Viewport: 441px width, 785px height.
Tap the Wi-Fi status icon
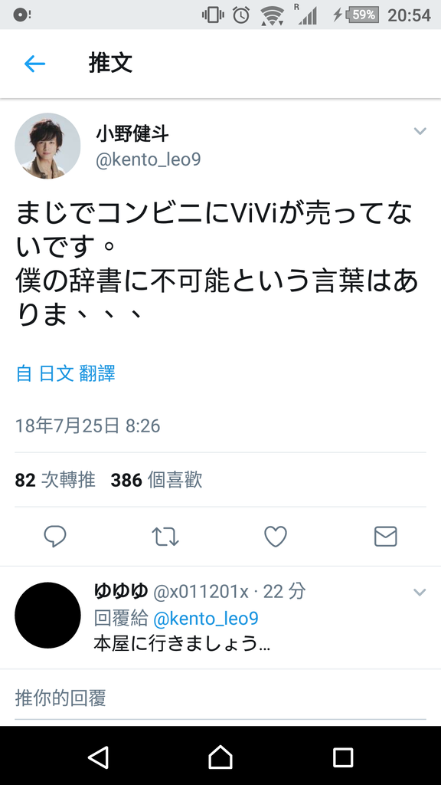272,15
